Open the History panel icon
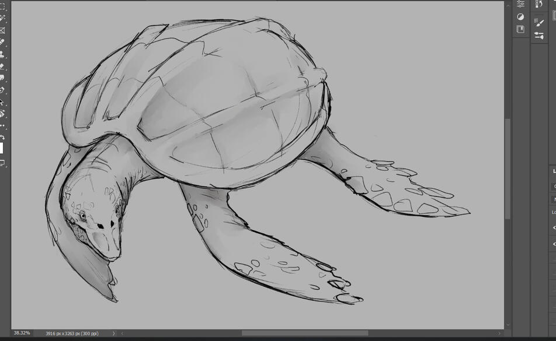Screen dimensions: 556x341 [539, 4]
